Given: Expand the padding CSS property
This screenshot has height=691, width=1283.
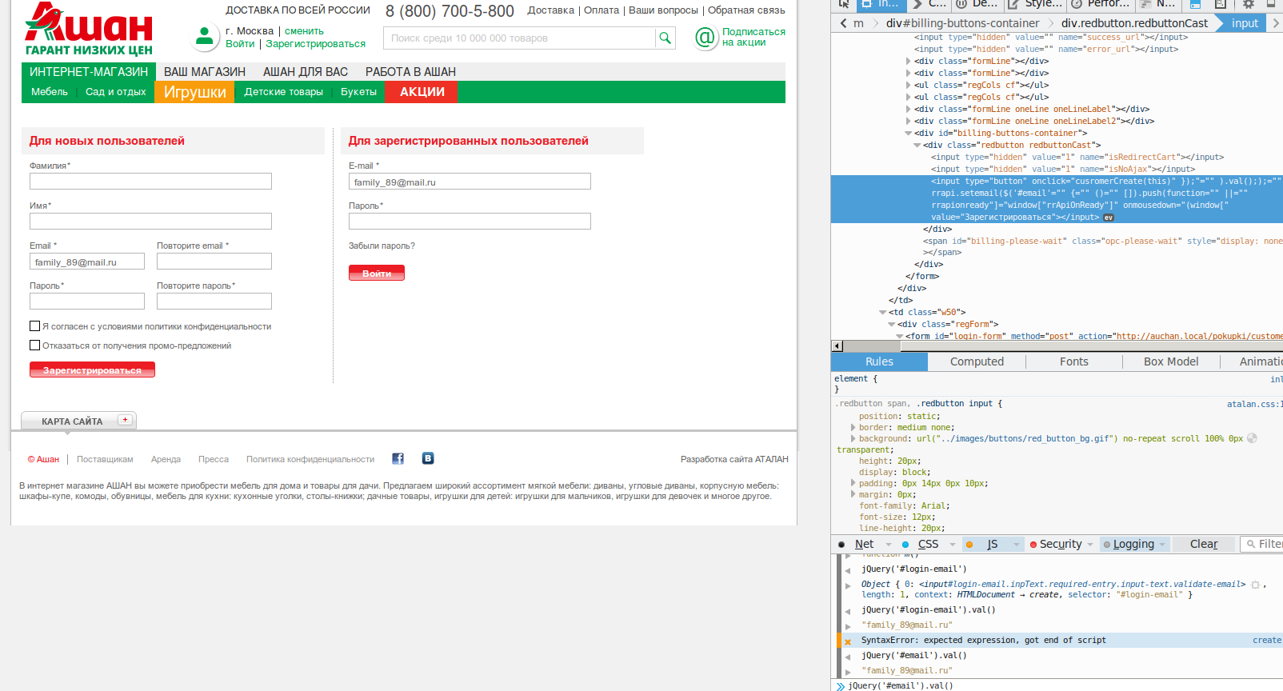Looking at the screenshot, I should tap(853, 483).
